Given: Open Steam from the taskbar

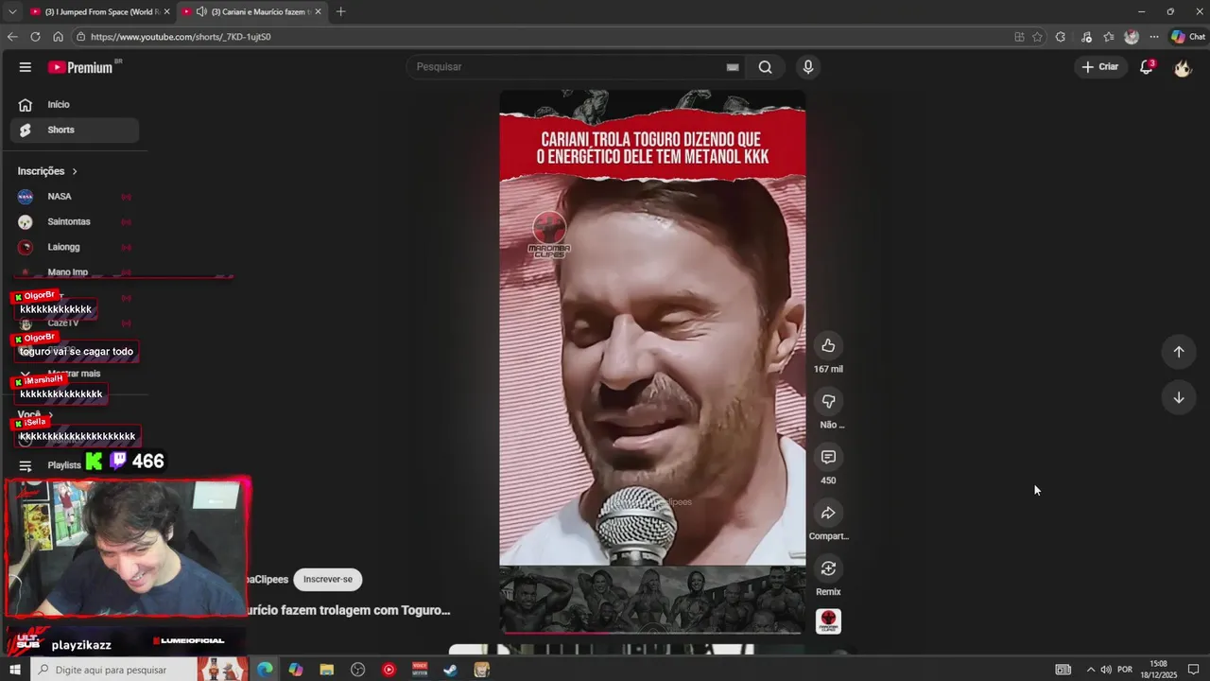Looking at the screenshot, I should tap(451, 670).
